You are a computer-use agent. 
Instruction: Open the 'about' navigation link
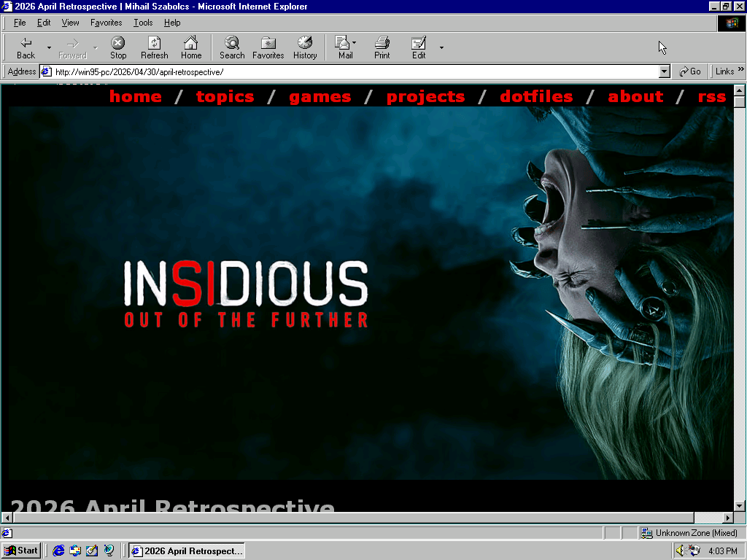pyautogui.click(x=635, y=96)
